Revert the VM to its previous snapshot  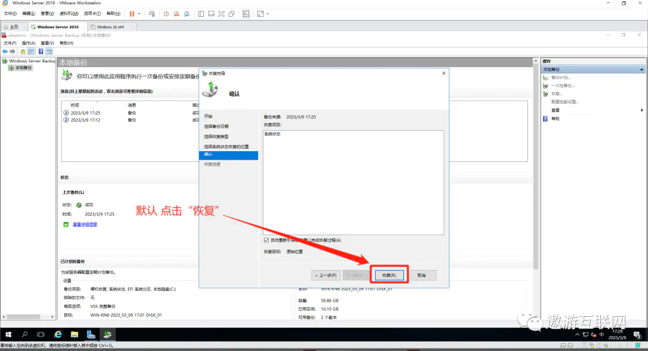coord(176,14)
